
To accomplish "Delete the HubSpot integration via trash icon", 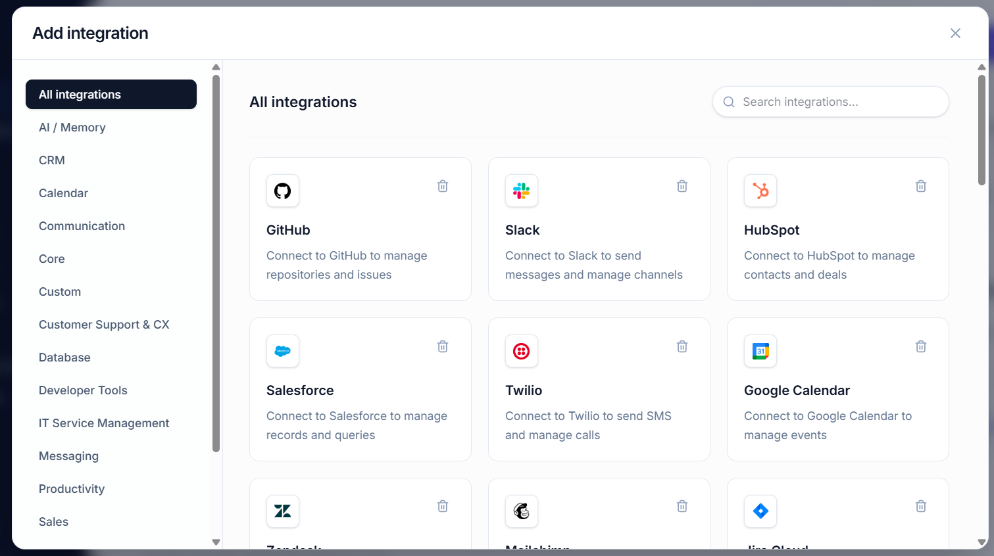I will pyautogui.click(x=921, y=186).
